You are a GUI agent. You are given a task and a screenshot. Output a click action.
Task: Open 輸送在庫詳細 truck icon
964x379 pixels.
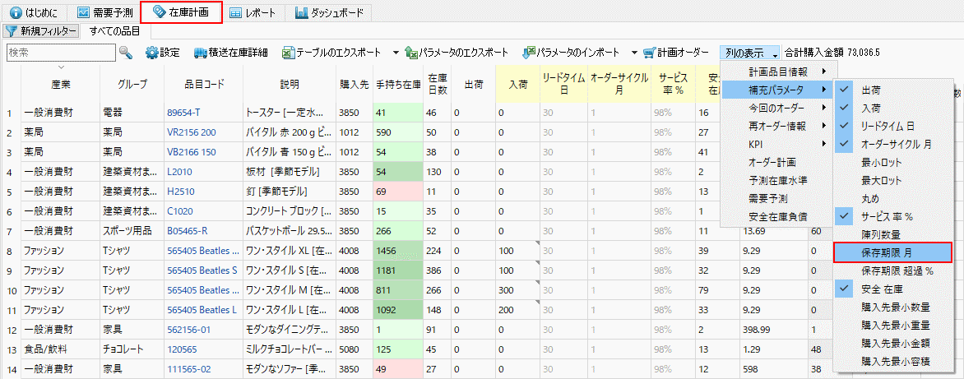pyautogui.click(x=202, y=53)
